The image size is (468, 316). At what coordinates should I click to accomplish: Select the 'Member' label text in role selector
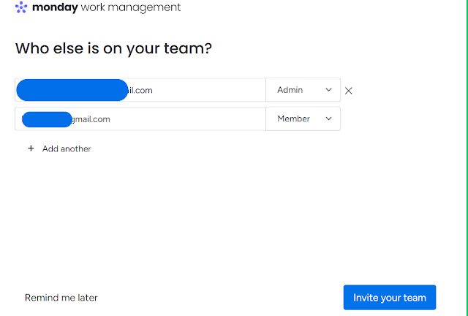coord(294,118)
